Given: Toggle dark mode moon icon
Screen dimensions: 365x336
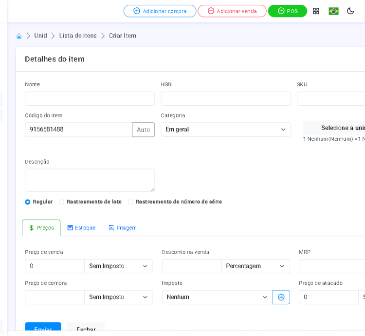Looking at the screenshot, I should [350, 11].
